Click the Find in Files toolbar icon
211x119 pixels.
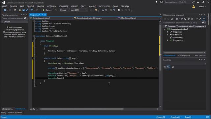(x=96, y=10)
